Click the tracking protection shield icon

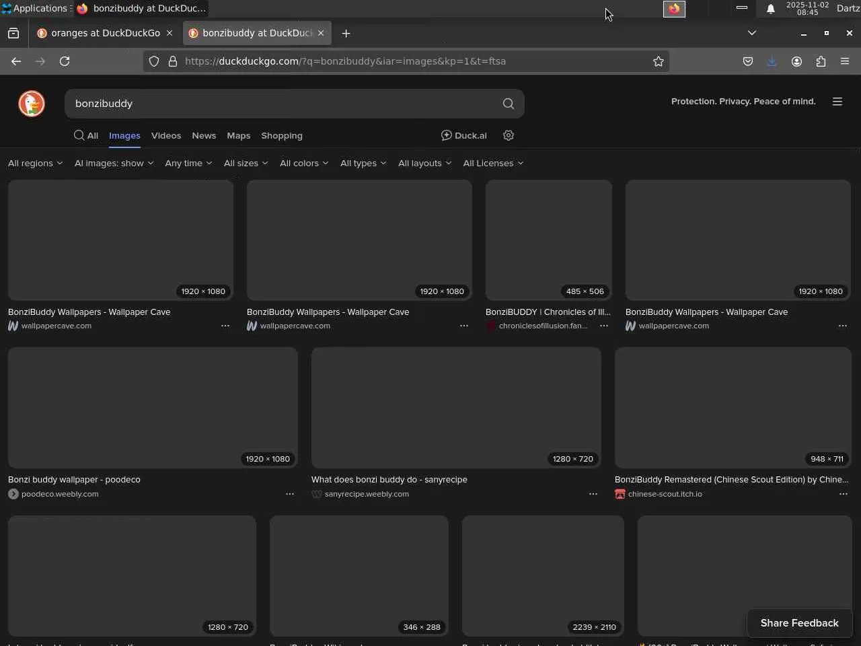(x=154, y=61)
